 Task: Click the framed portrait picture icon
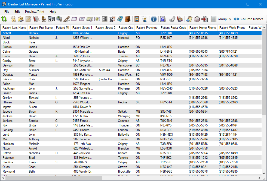[137, 19]
